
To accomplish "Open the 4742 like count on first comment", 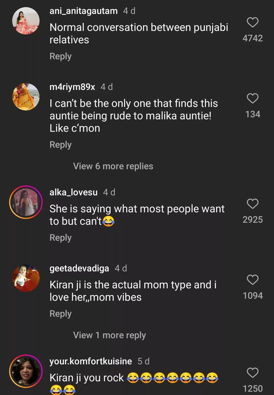I will (252, 38).
